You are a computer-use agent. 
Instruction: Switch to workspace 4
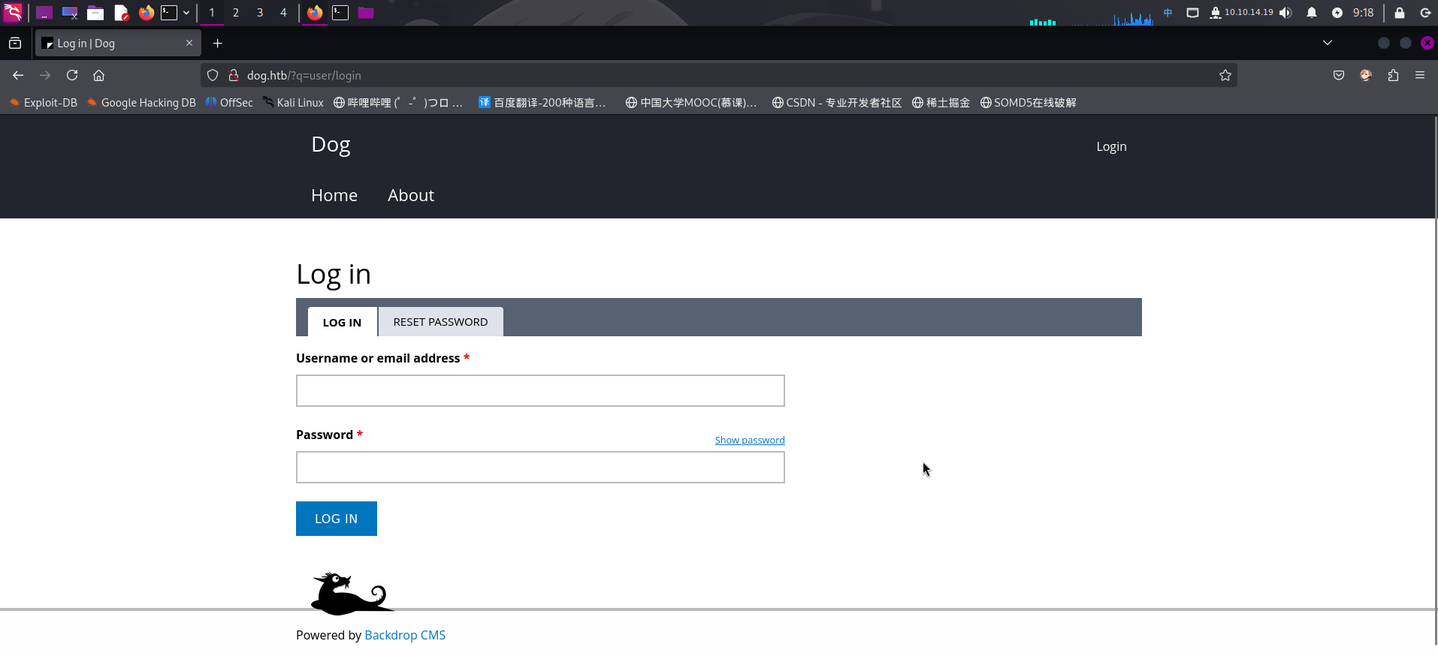[283, 13]
